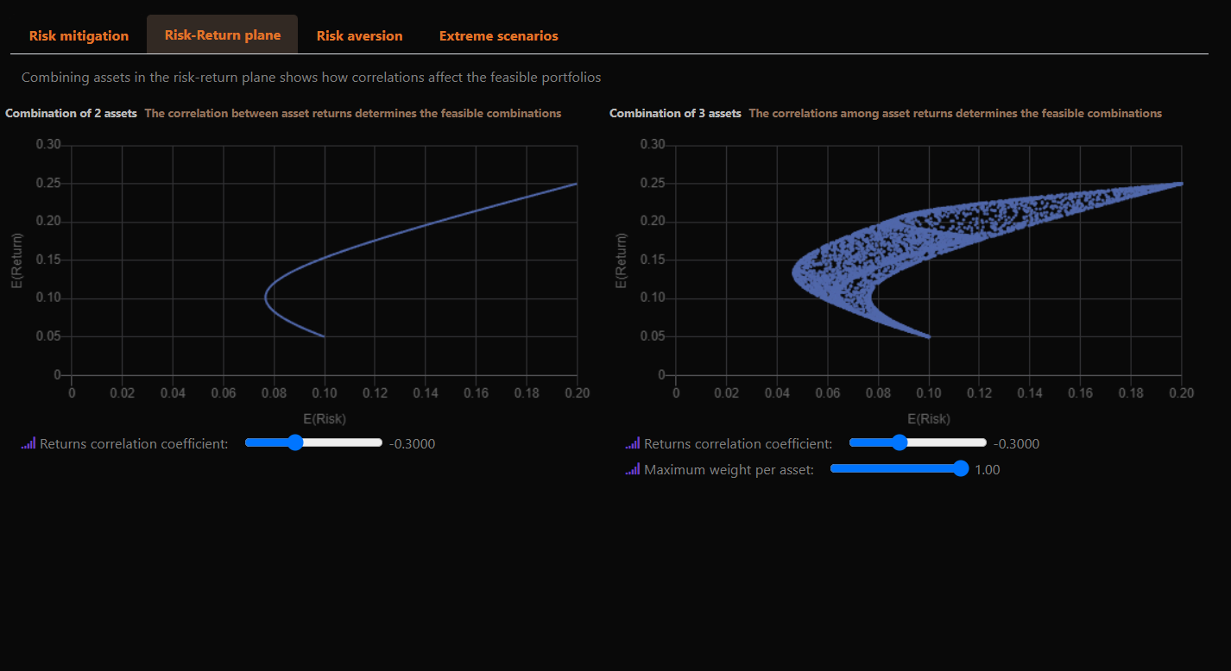The width and height of the screenshot is (1231, 671).
Task: Click unfilled track of 2-asset correlation slider
Action: click(345, 442)
